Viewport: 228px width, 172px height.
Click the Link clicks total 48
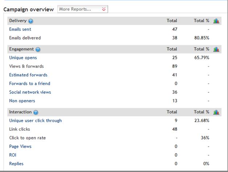pos(175,129)
